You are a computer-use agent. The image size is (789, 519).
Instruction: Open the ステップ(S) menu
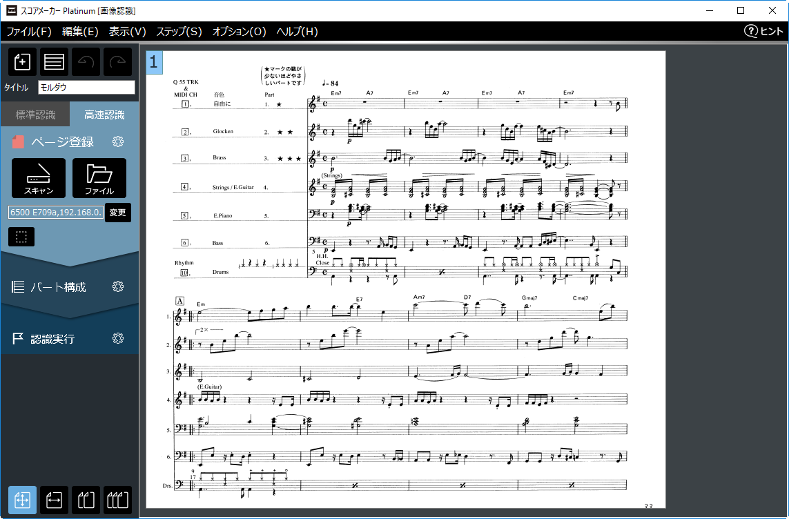point(179,32)
